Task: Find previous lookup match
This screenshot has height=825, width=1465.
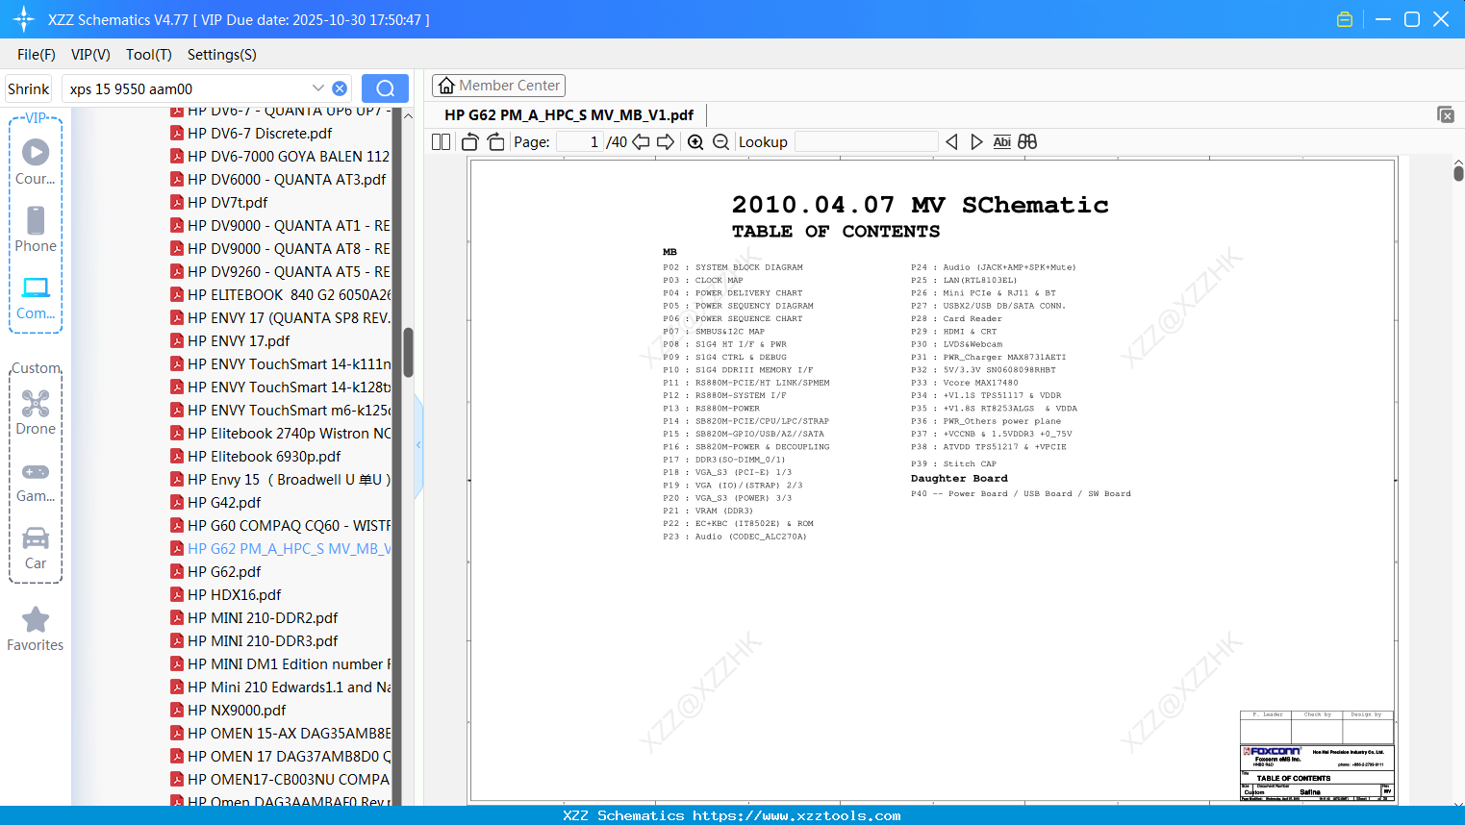Action: (951, 142)
